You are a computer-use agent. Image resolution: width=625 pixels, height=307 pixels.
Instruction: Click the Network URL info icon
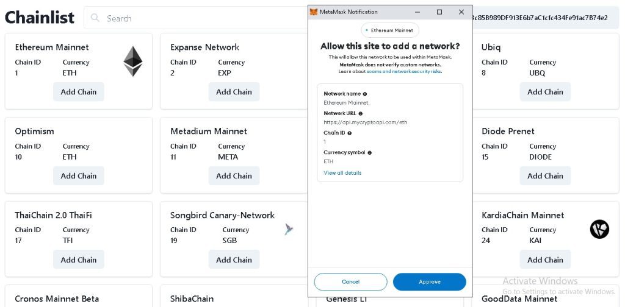click(x=361, y=113)
